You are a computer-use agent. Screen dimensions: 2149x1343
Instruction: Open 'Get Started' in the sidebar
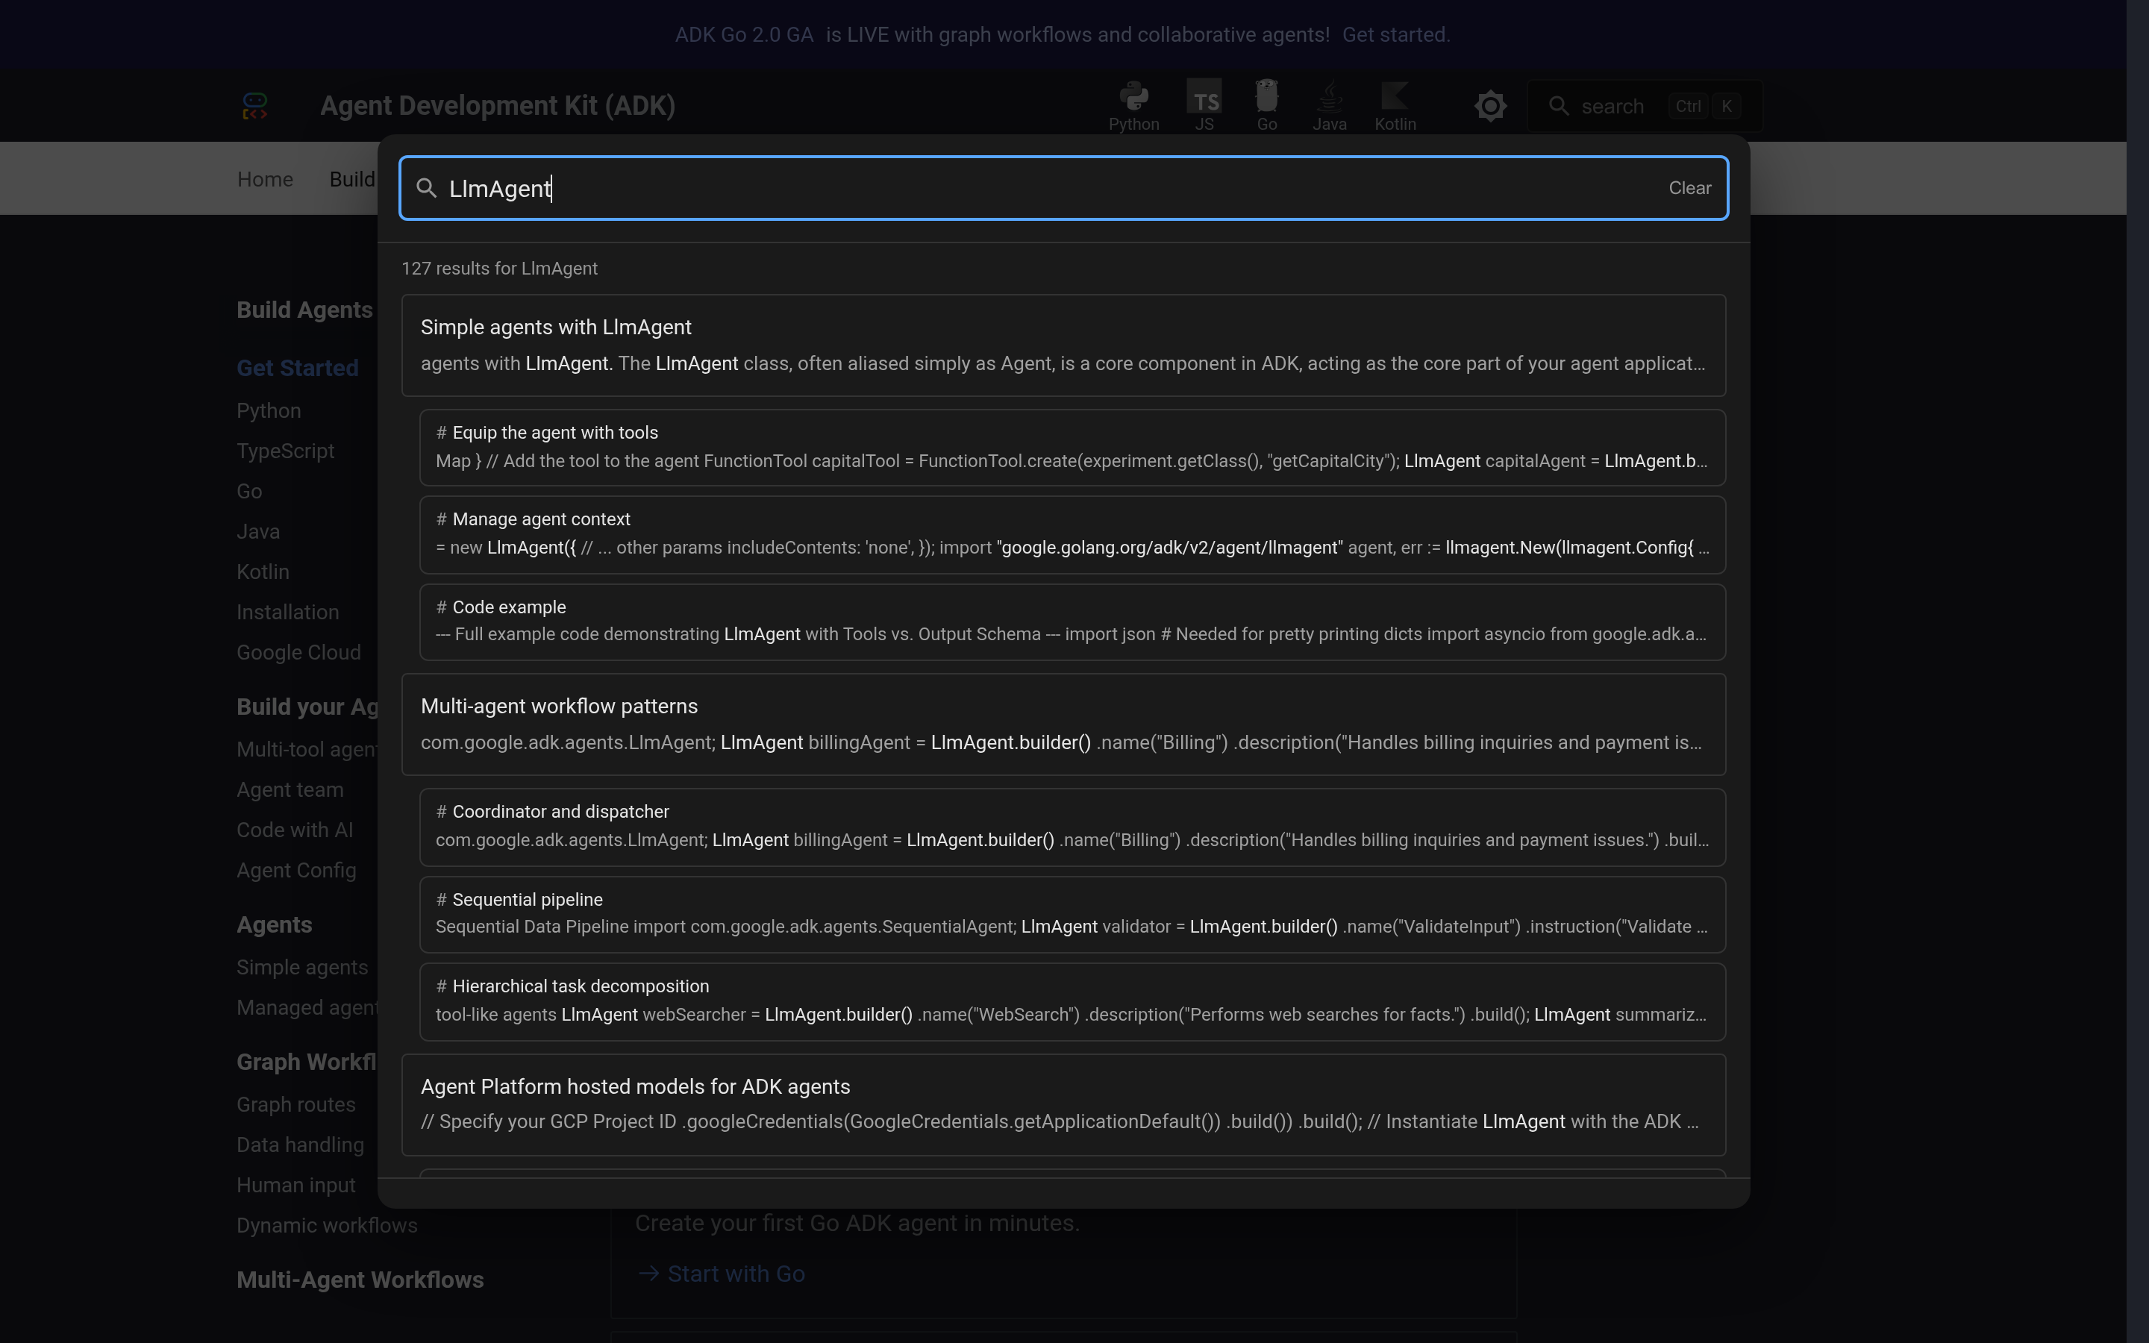[298, 368]
